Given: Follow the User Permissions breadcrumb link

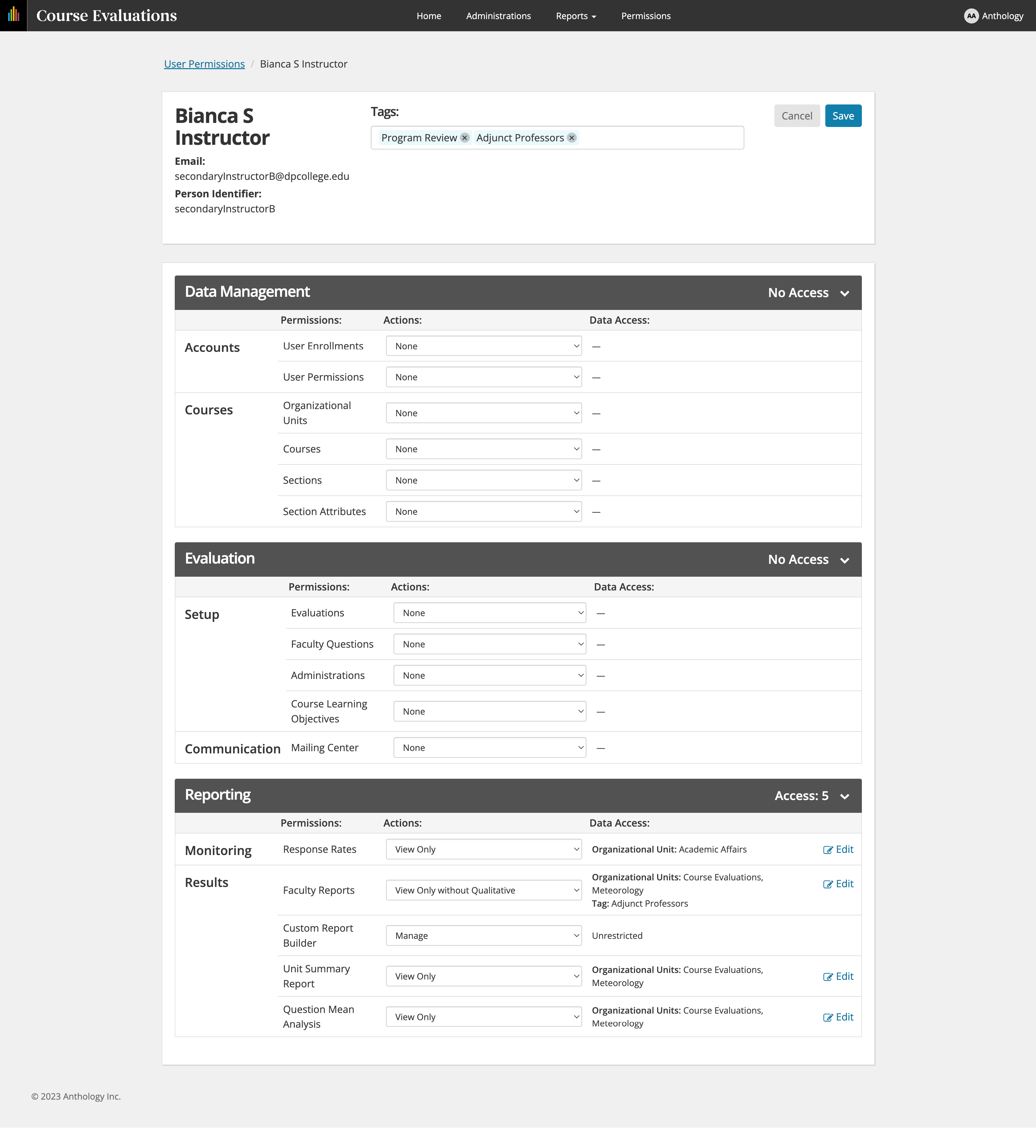Looking at the screenshot, I should (205, 64).
